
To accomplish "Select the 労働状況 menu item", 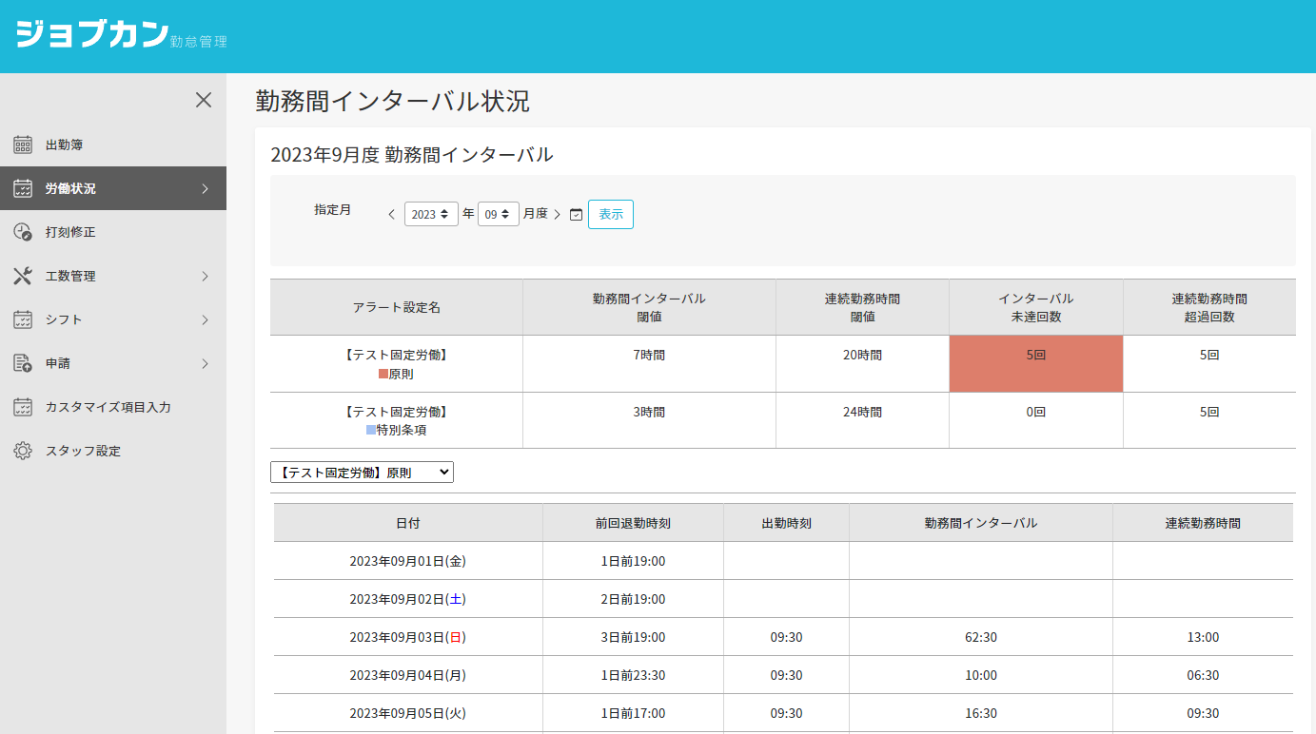I will click(70, 188).
